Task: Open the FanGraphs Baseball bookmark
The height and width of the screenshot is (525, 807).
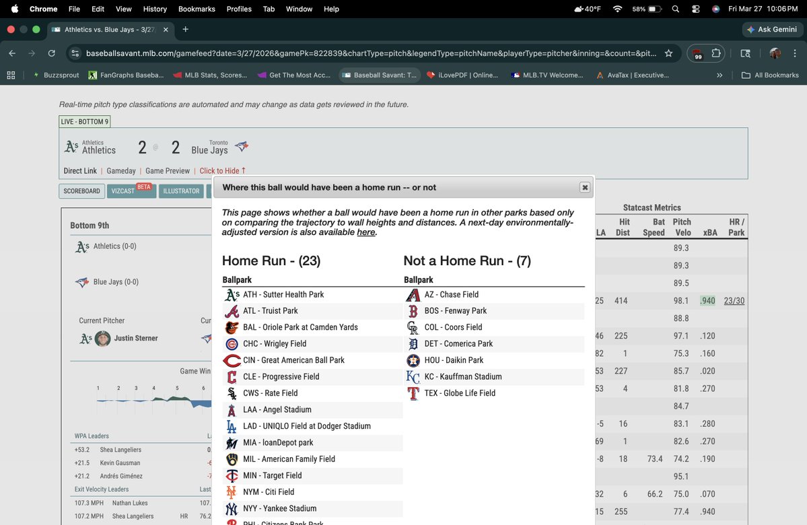Action: (126, 75)
